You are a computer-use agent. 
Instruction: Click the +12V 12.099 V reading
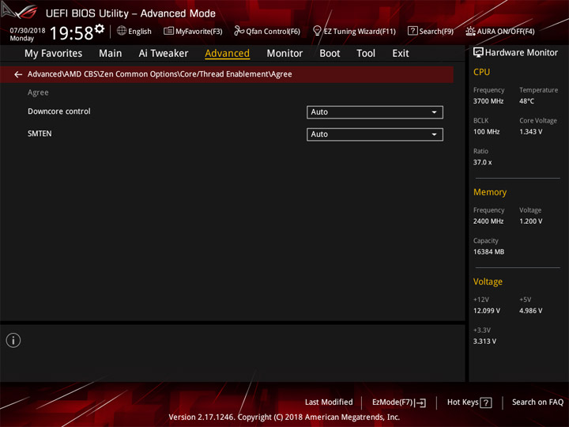coord(486,311)
